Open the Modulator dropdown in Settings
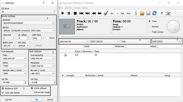Viewport: 183px width, 102px height. coord(43,66)
